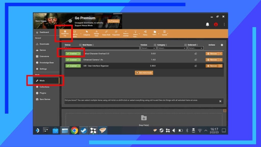Endorse UIO - User Interface Organizer thumbs-up
The width and height of the screenshot is (261, 147).
coord(196,66)
